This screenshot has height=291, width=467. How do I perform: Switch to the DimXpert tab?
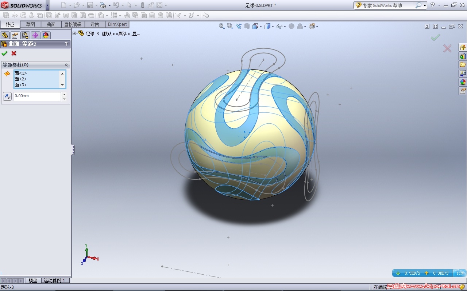117,24
